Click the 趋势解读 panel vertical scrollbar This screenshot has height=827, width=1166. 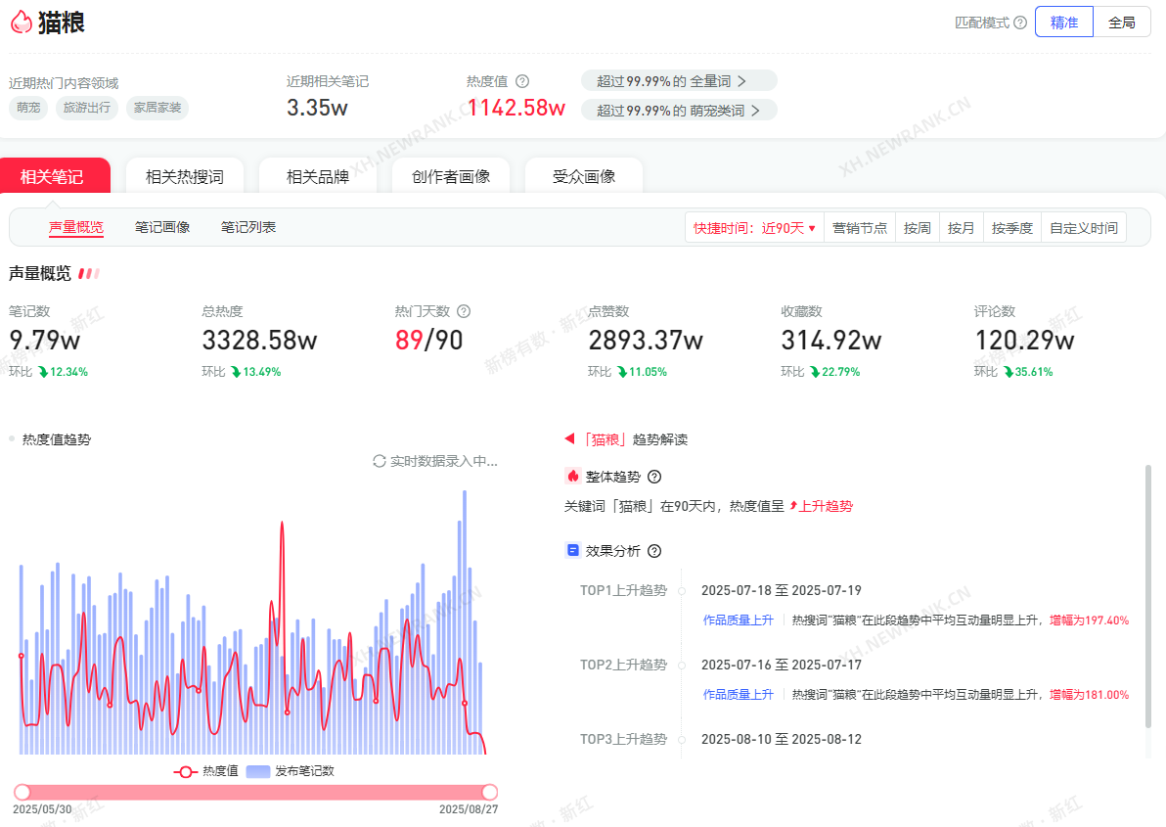[1147, 597]
